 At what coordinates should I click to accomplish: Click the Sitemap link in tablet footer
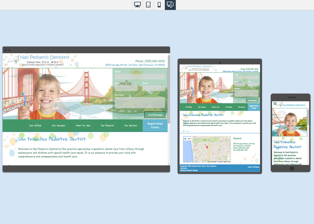[256, 167]
